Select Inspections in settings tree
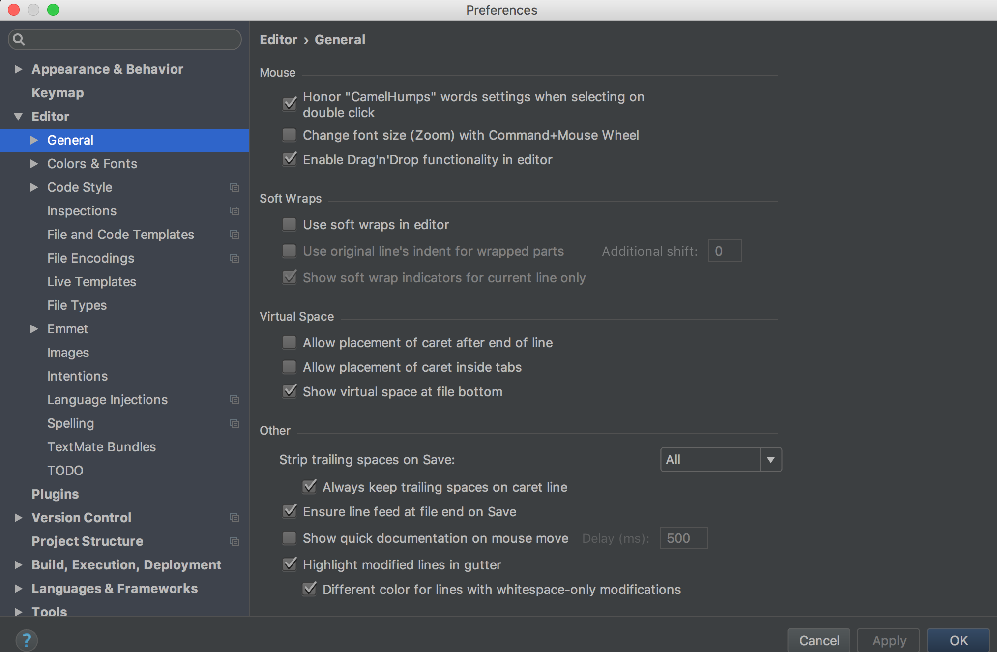 (x=82, y=211)
